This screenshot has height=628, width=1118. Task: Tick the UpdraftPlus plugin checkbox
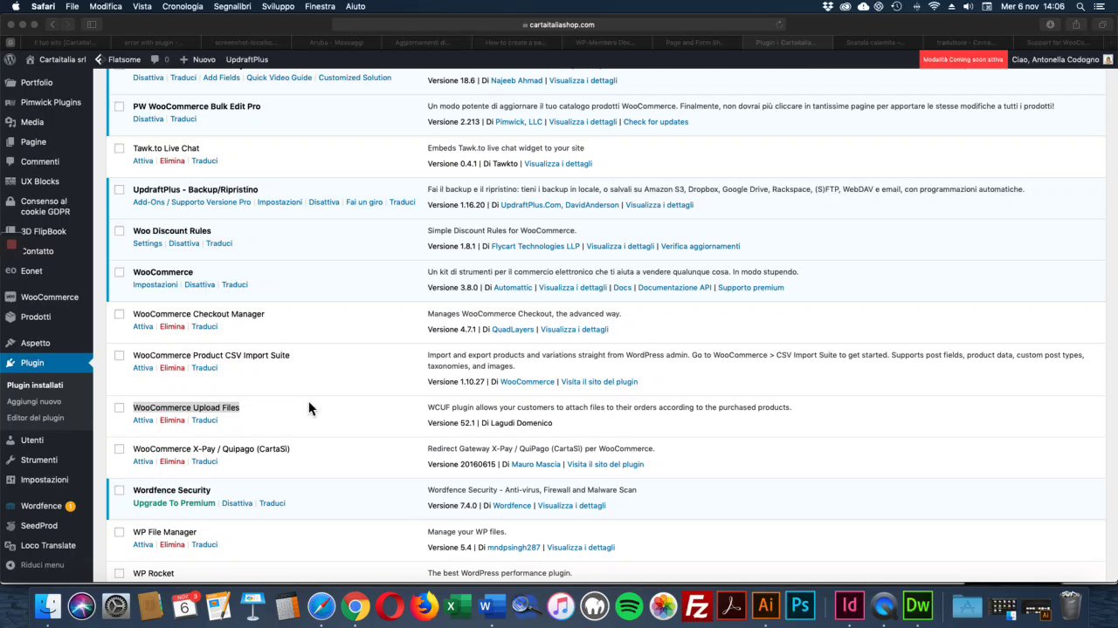pyautogui.click(x=119, y=189)
